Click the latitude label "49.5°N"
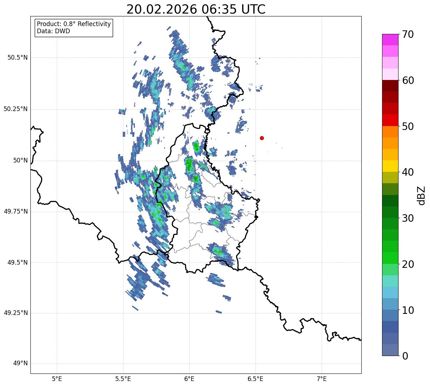The height and width of the screenshot is (386, 430). 18,263
